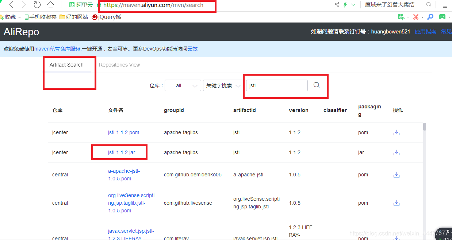452x240 pixels.
Task: Click the browser search magnifier icon
Action: click(x=429, y=5)
